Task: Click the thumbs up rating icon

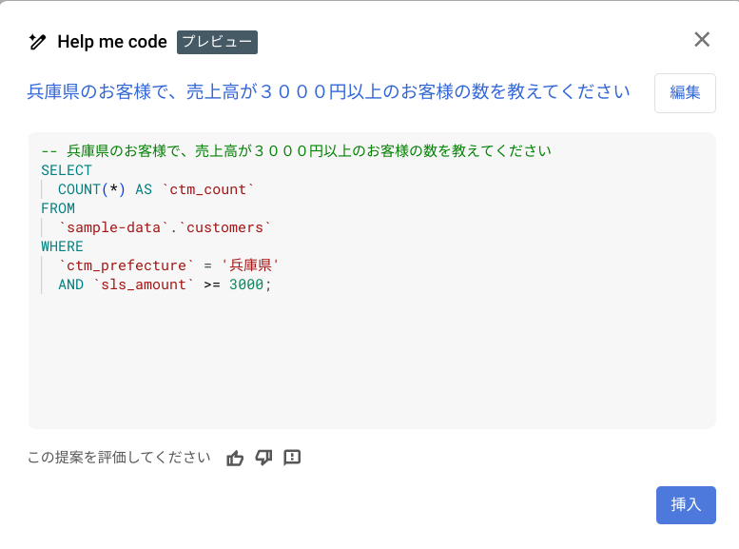Action: (235, 458)
